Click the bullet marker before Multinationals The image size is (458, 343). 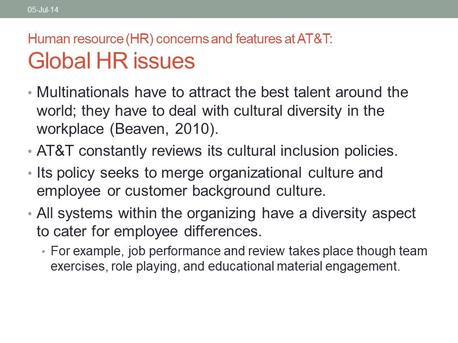[30, 92]
